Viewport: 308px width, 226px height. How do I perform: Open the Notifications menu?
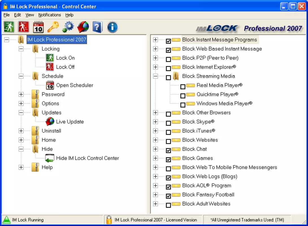pos(50,15)
